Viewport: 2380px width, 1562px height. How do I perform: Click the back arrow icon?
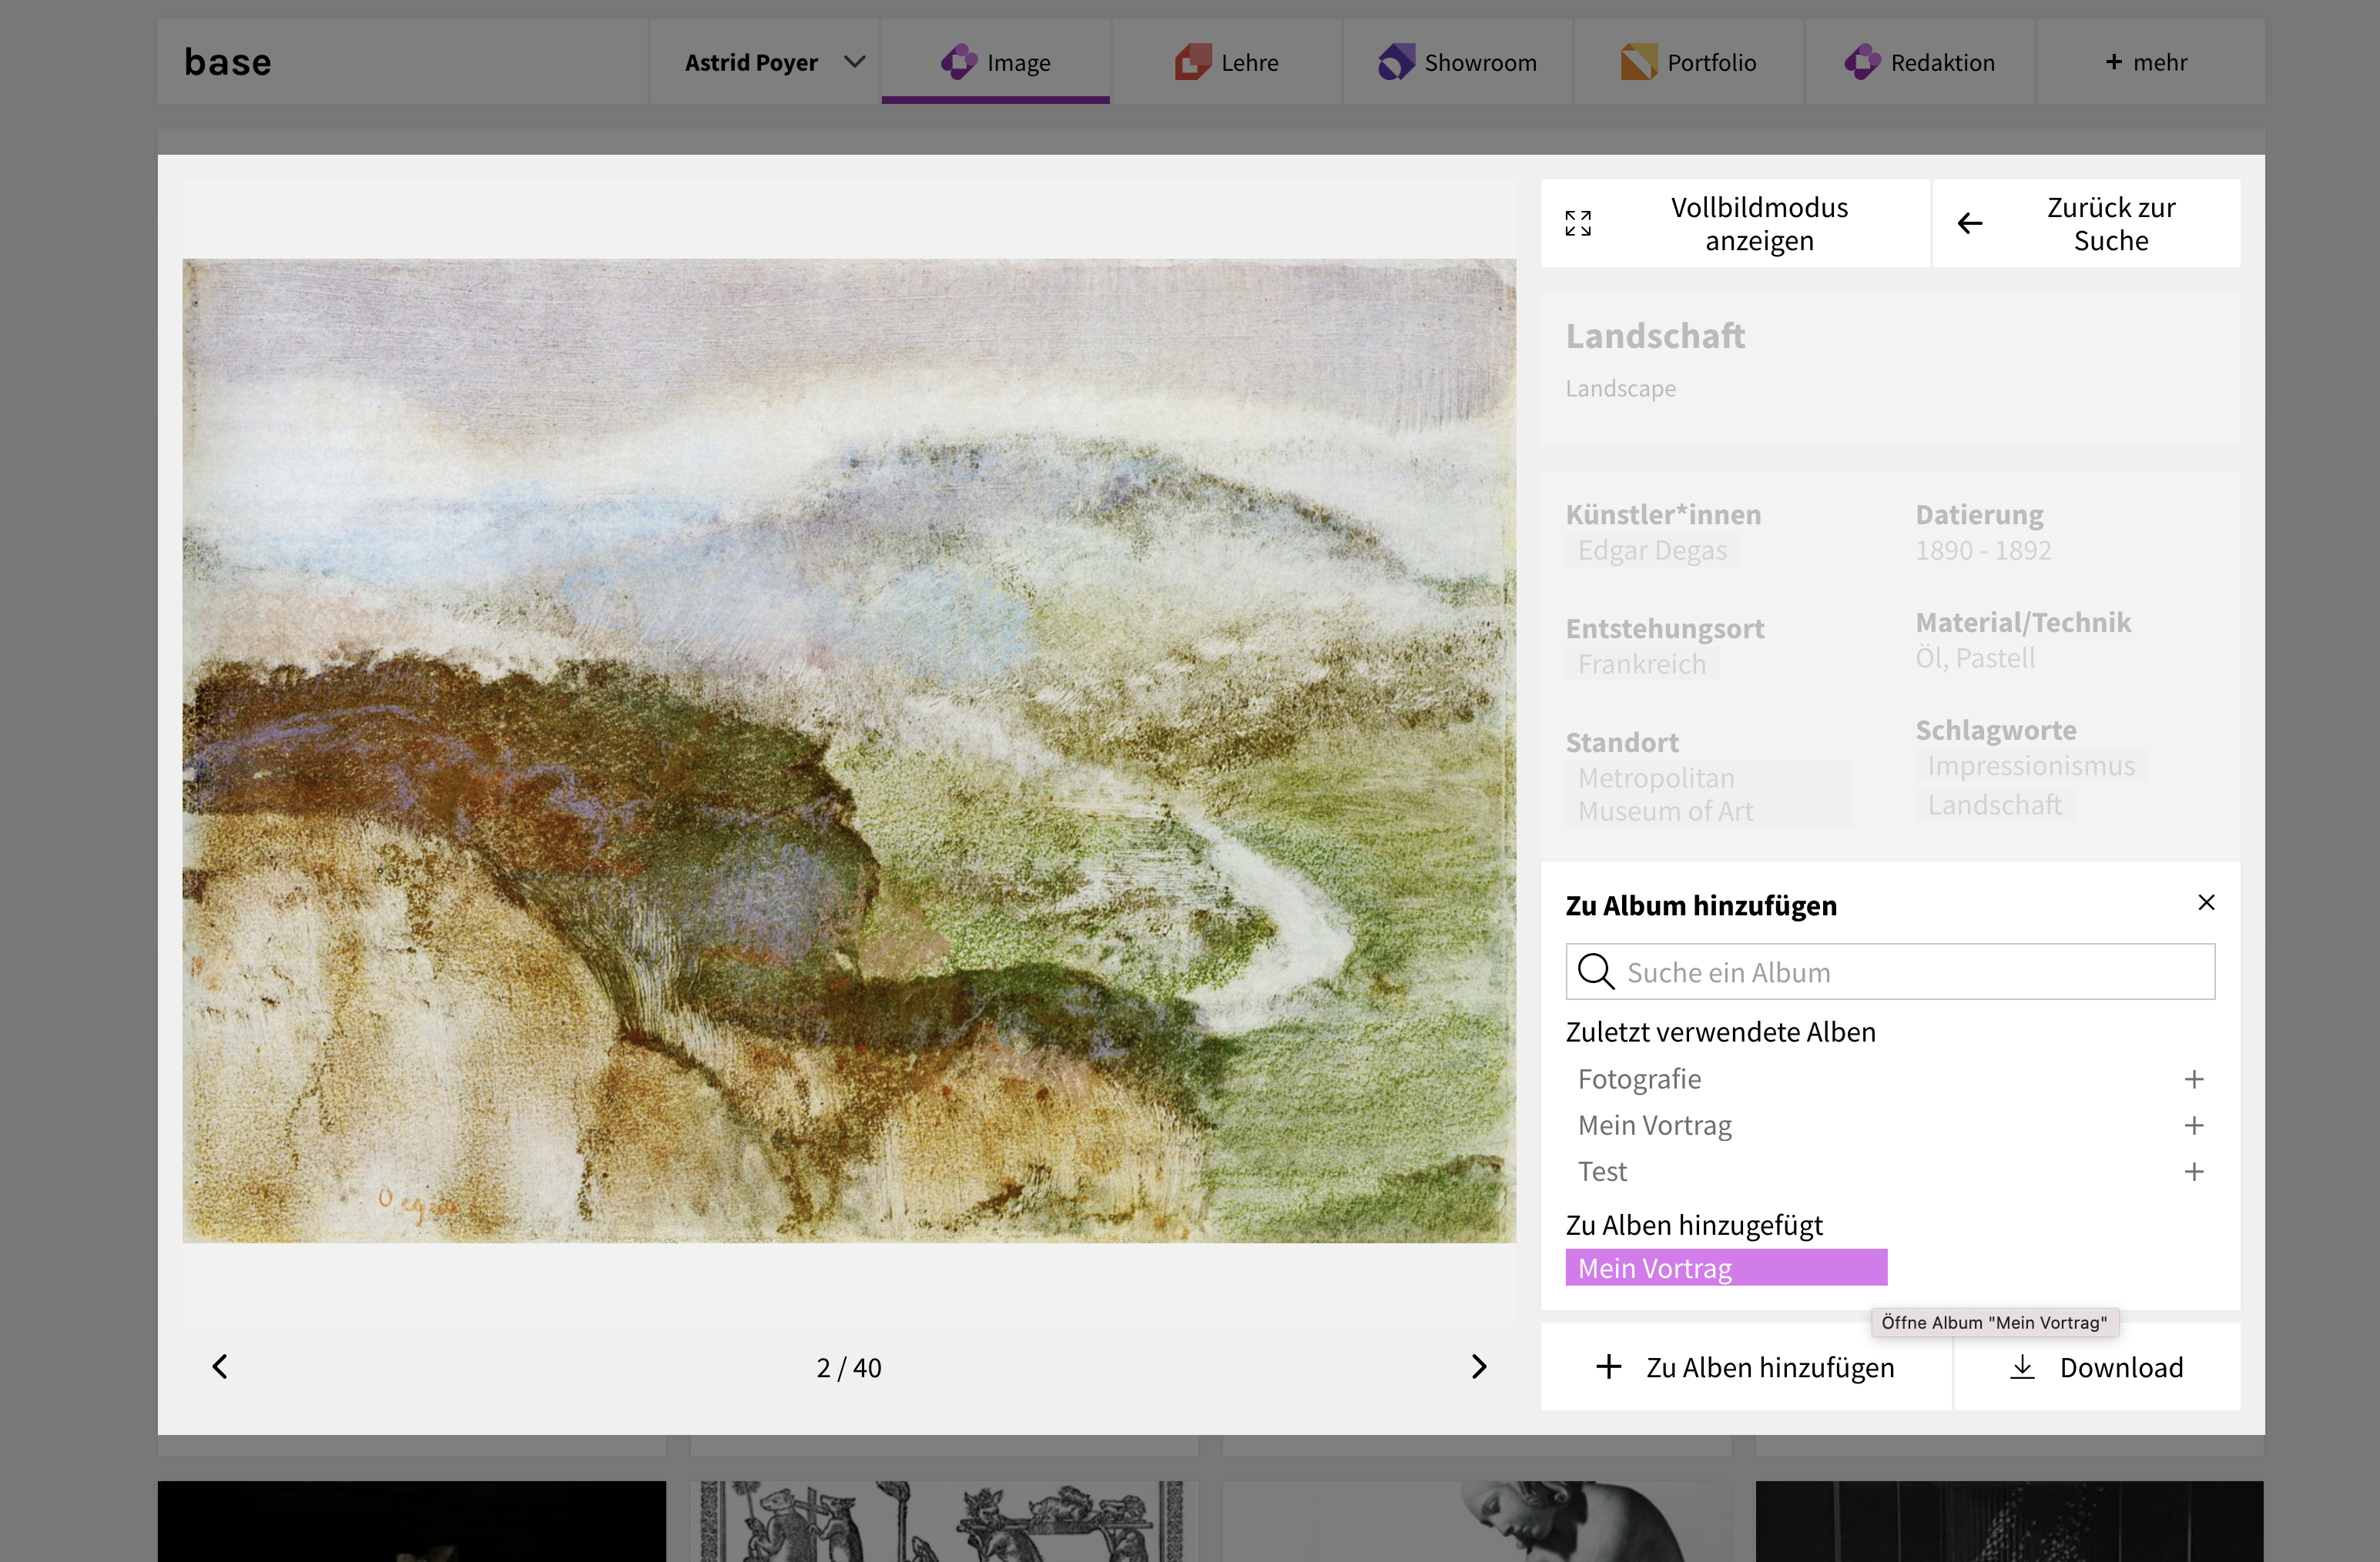[x=1970, y=222]
